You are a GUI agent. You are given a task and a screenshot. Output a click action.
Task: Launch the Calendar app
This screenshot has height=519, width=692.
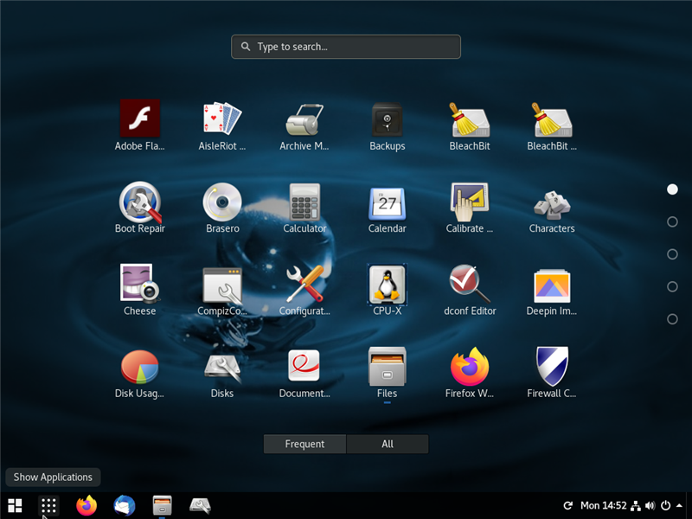coord(387,208)
